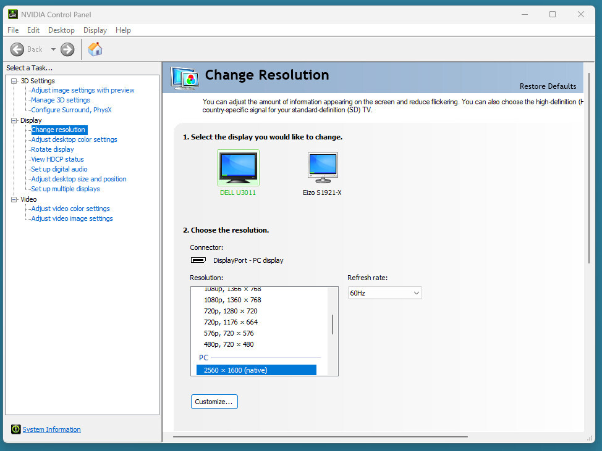This screenshot has height=451, width=602.
Task: Click the Back arrow icon
Action: tap(17, 49)
